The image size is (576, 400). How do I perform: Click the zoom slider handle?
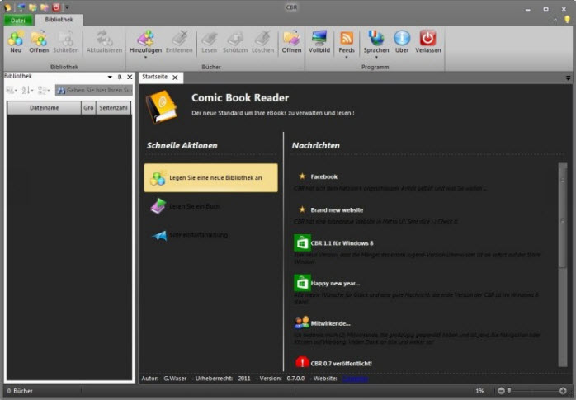pos(509,391)
